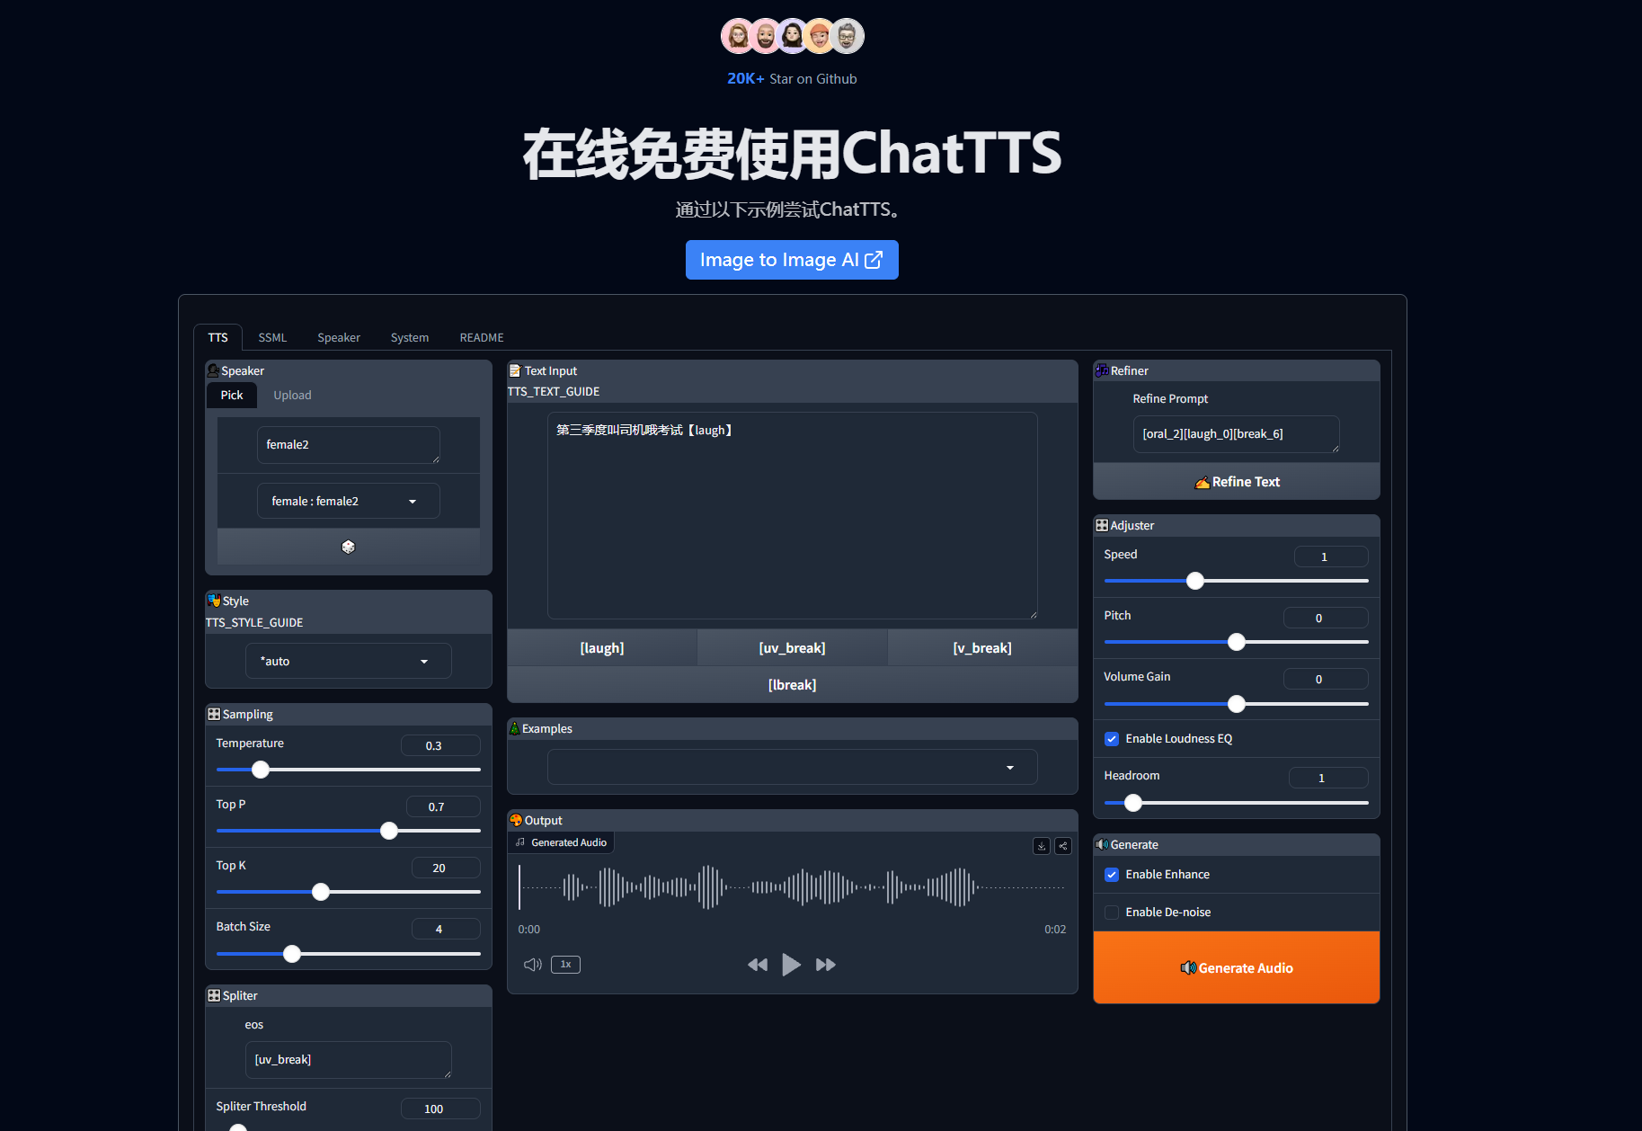Click the Style panel mask icon
The image size is (1642, 1131).
click(x=214, y=601)
